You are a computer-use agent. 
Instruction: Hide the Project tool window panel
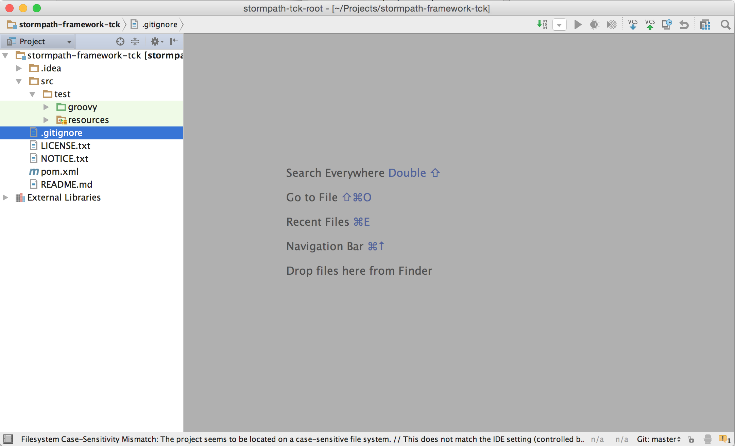click(x=174, y=41)
